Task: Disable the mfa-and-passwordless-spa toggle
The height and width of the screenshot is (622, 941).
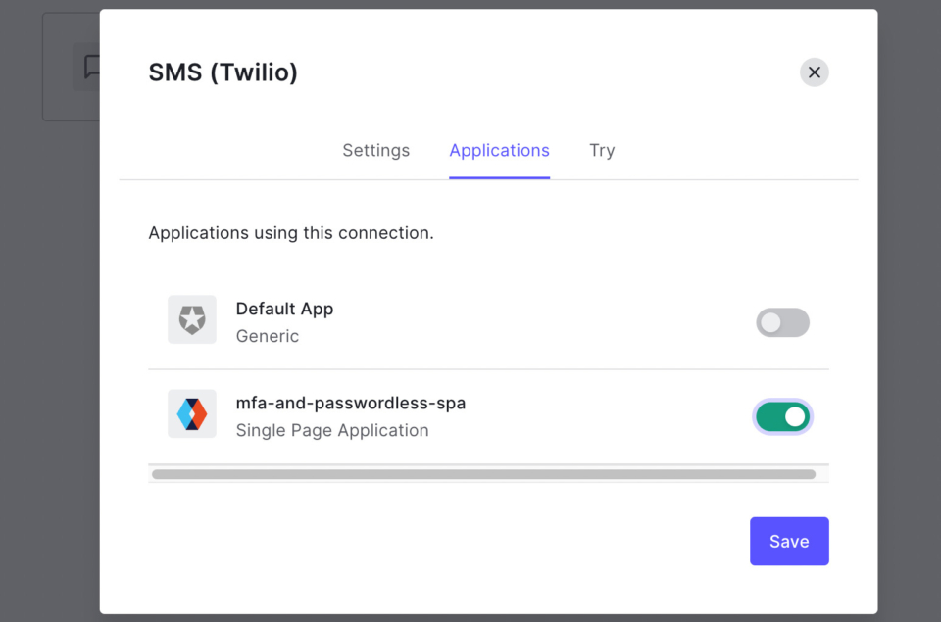Action: coord(782,416)
